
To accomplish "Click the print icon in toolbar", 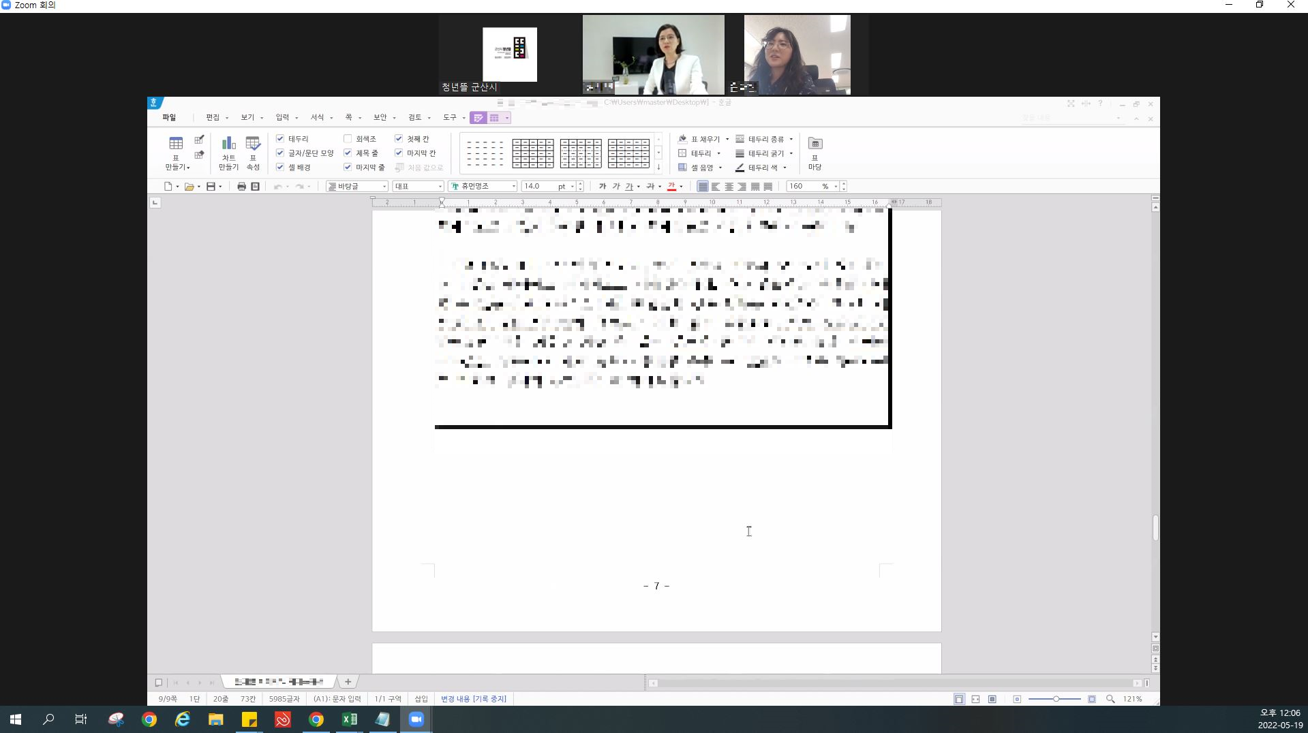I will 241,187.
